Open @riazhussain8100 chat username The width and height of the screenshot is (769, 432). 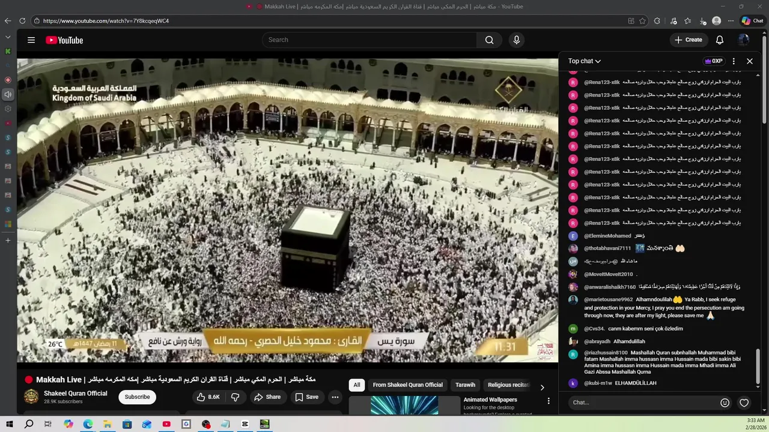coord(606,353)
